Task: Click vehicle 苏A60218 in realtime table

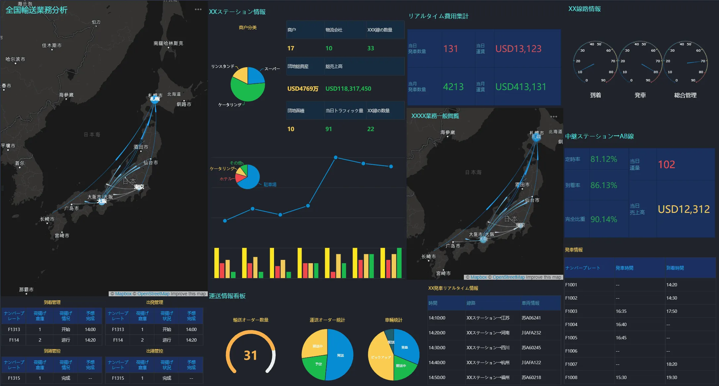Action: (531, 377)
